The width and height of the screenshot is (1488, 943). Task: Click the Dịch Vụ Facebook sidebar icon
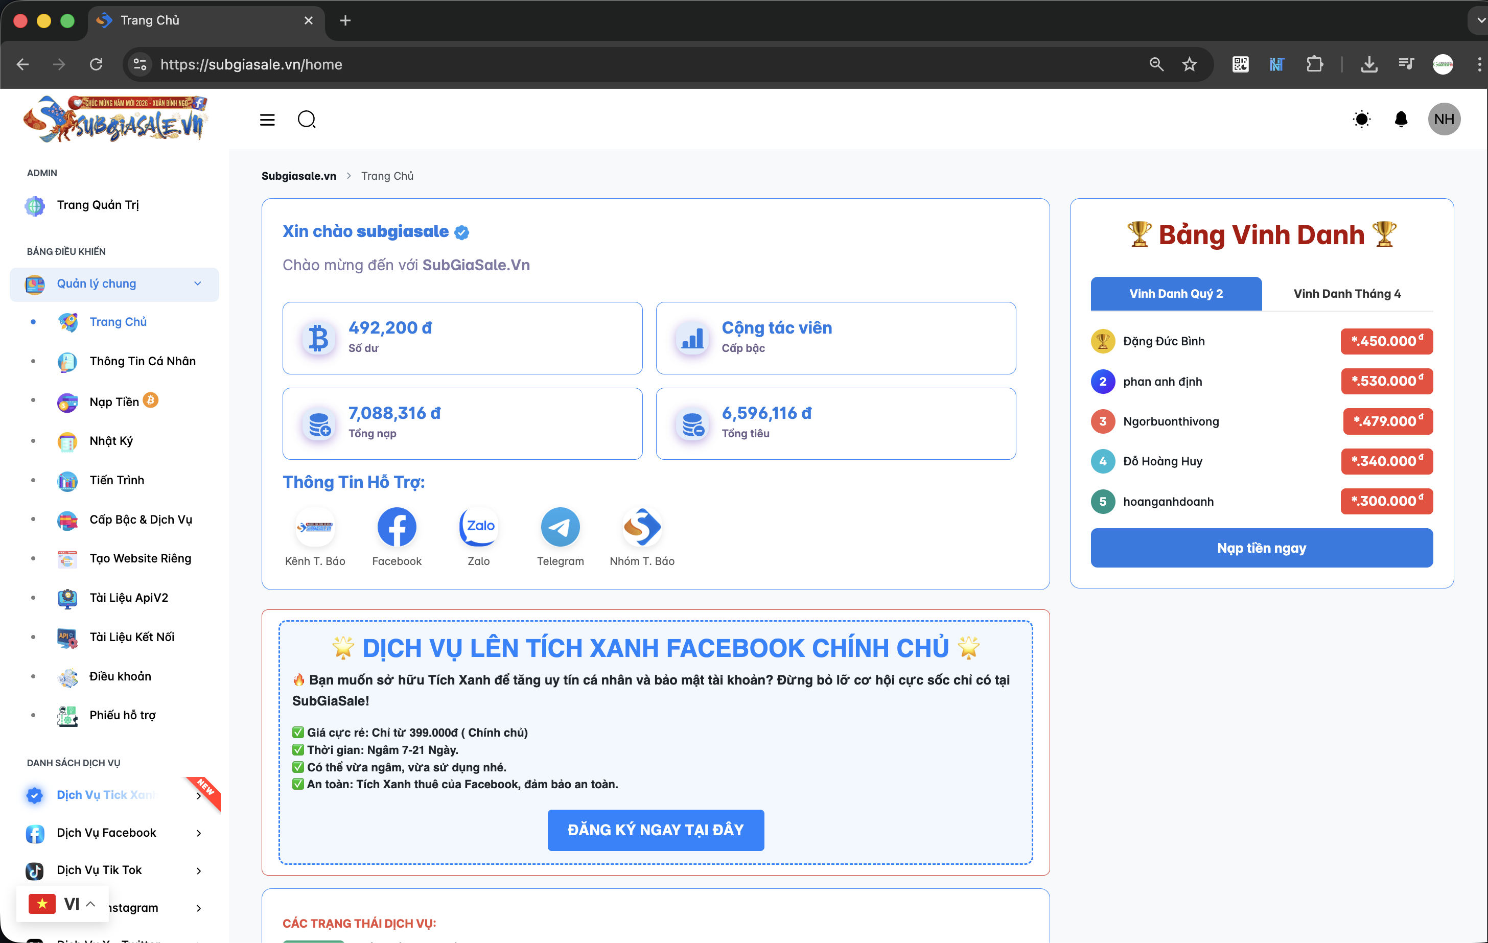pyautogui.click(x=35, y=834)
